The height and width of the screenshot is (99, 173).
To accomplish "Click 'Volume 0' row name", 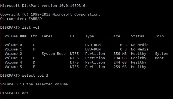I will tap(13, 45).
